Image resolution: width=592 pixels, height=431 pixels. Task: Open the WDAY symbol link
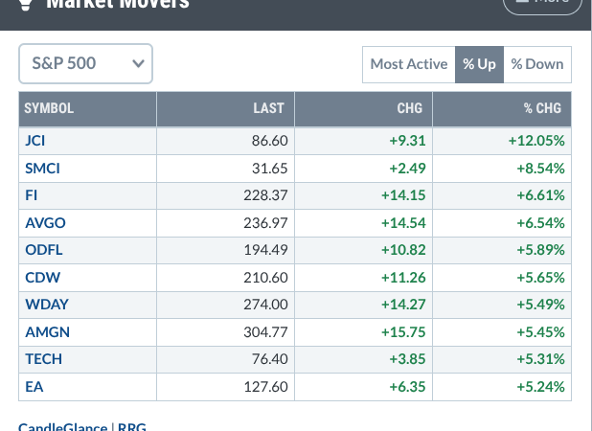[47, 305]
